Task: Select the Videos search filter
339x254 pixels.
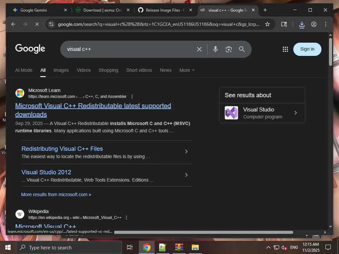Action: coord(84,70)
